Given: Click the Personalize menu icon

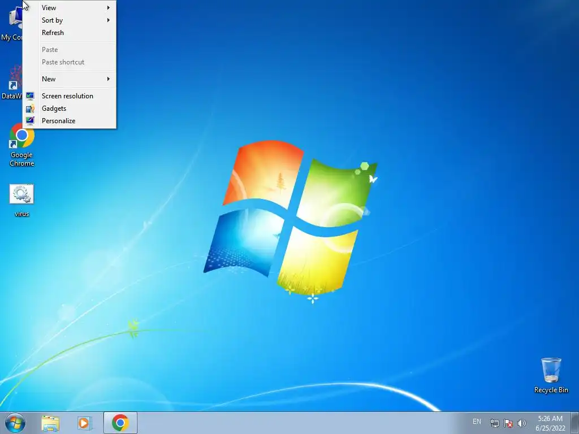Looking at the screenshot, I should [x=31, y=121].
